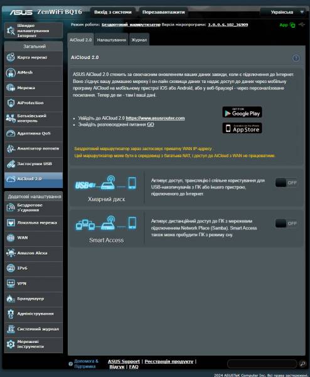Open the ASUS Support link

pyautogui.click(x=124, y=361)
